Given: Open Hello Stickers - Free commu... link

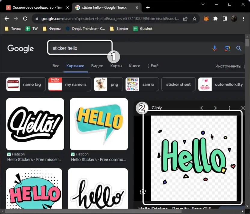Looking at the screenshot, I should click(99, 160).
